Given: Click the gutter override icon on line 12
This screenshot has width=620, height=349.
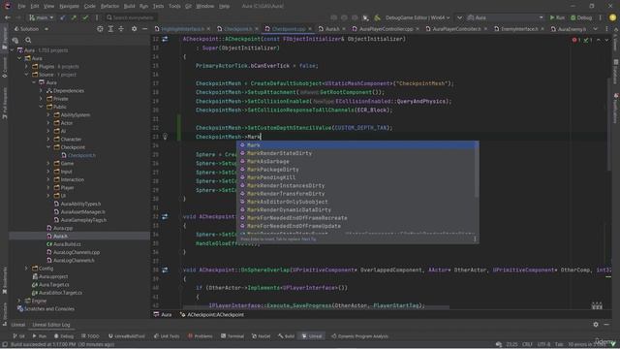Looking at the screenshot, I should coord(165,39).
